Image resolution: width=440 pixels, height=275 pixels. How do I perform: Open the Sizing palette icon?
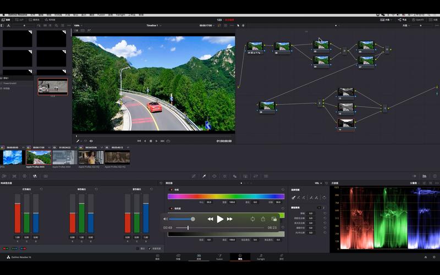pos(256,176)
